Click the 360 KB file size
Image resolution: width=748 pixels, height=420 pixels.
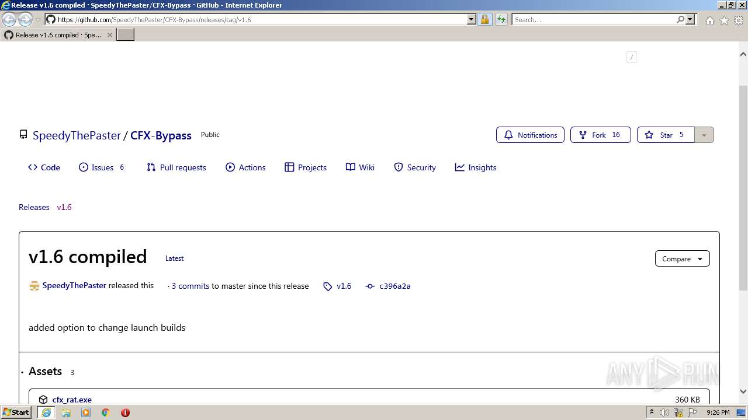pyautogui.click(x=687, y=400)
